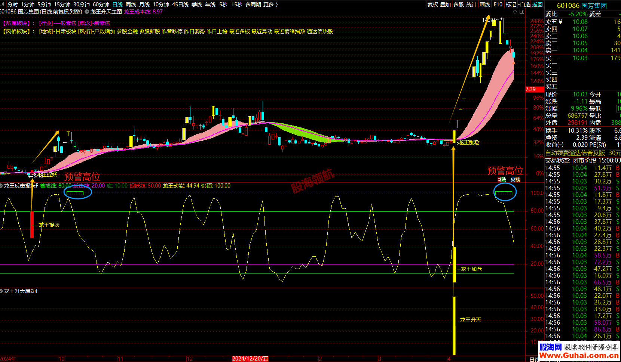Toggle the side panel layout icon
This screenshot has width=621, height=362.
point(522,12)
